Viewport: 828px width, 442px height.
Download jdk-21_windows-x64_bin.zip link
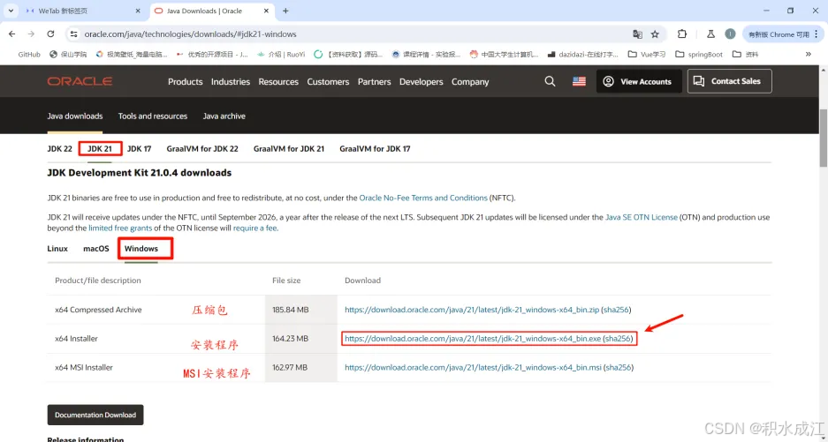coord(472,310)
